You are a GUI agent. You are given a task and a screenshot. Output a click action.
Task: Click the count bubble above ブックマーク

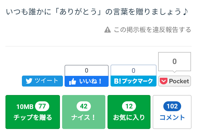(x=134, y=70)
